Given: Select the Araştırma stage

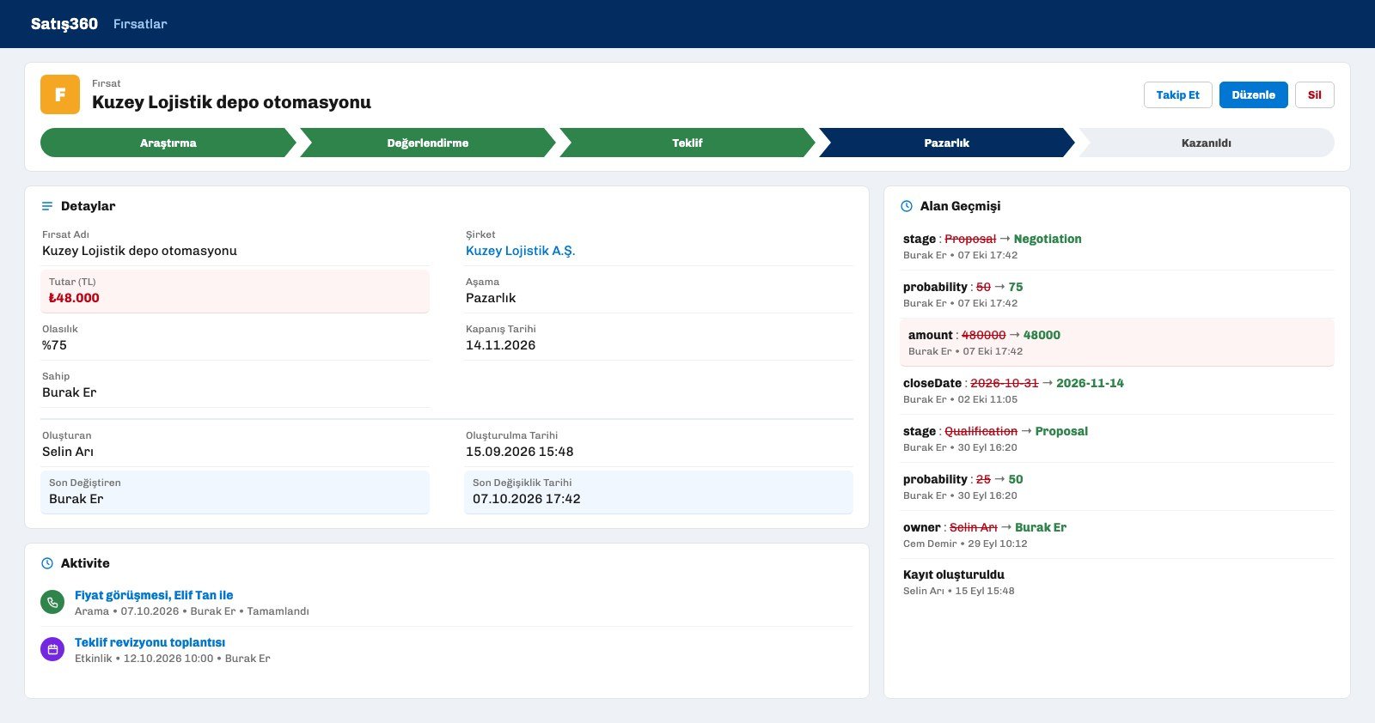Looking at the screenshot, I should click(168, 143).
